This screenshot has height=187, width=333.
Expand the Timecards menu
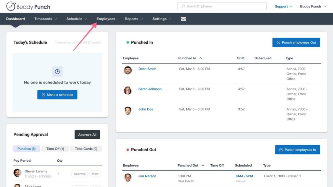click(x=46, y=19)
